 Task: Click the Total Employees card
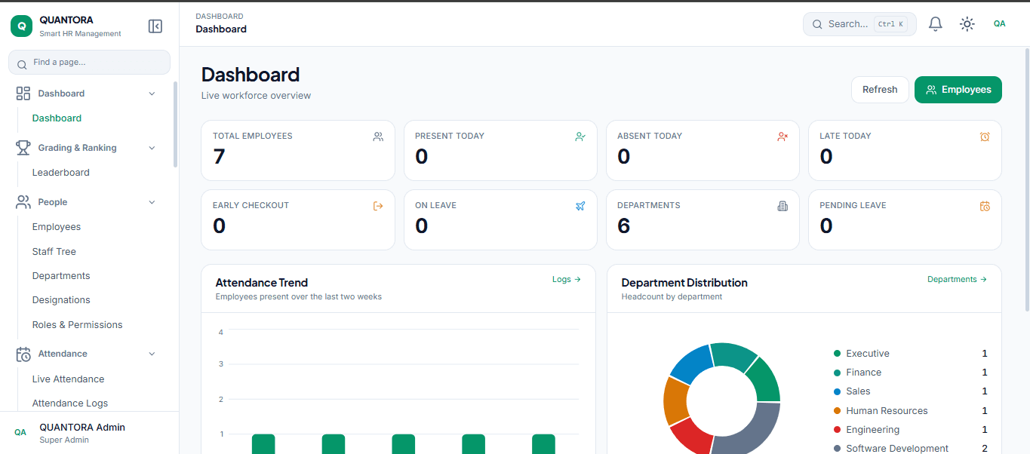pos(298,151)
